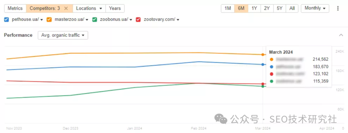This screenshot has width=348, height=133.
Task: Open the Monthly granularity dropdown
Action: point(314,8)
